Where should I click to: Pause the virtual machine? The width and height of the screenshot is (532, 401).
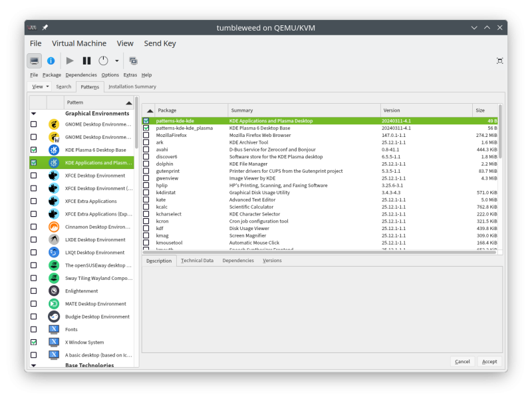[87, 61]
